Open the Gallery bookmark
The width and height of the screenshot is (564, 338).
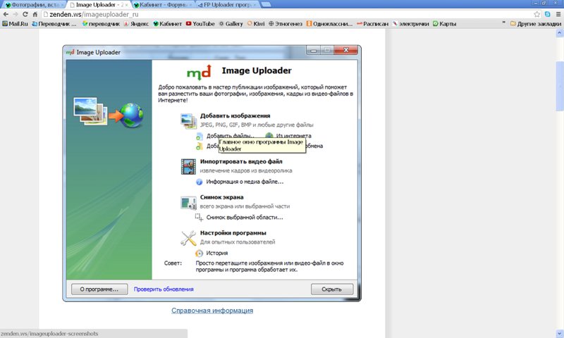[231, 24]
